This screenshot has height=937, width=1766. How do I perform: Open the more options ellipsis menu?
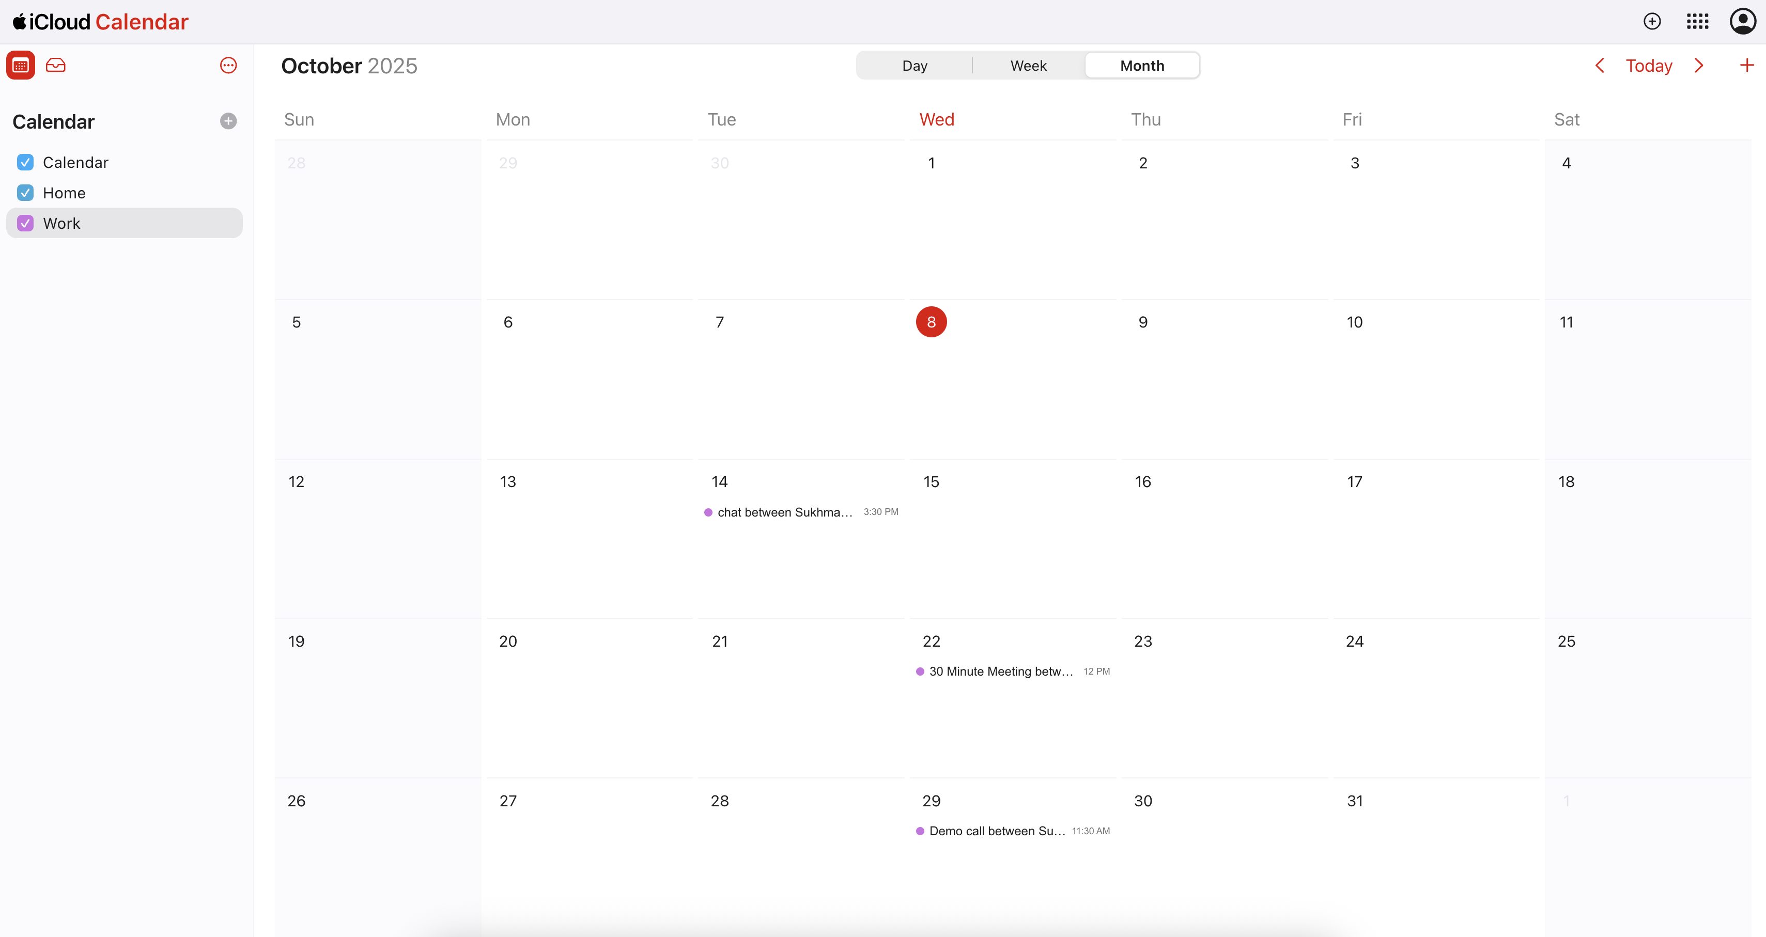point(228,65)
